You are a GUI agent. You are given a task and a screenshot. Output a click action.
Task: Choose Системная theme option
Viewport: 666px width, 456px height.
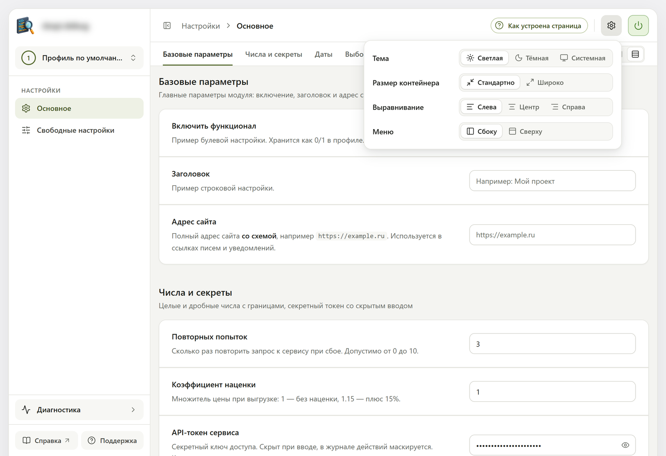(582, 58)
